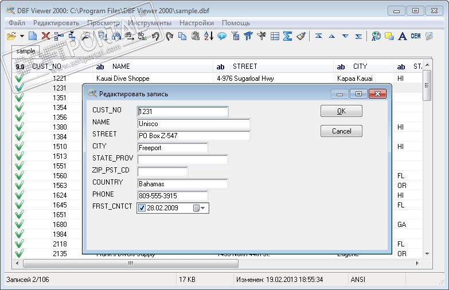The image size is (449, 290).
Task: Go to next record with down triangle
Action: point(345,36)
